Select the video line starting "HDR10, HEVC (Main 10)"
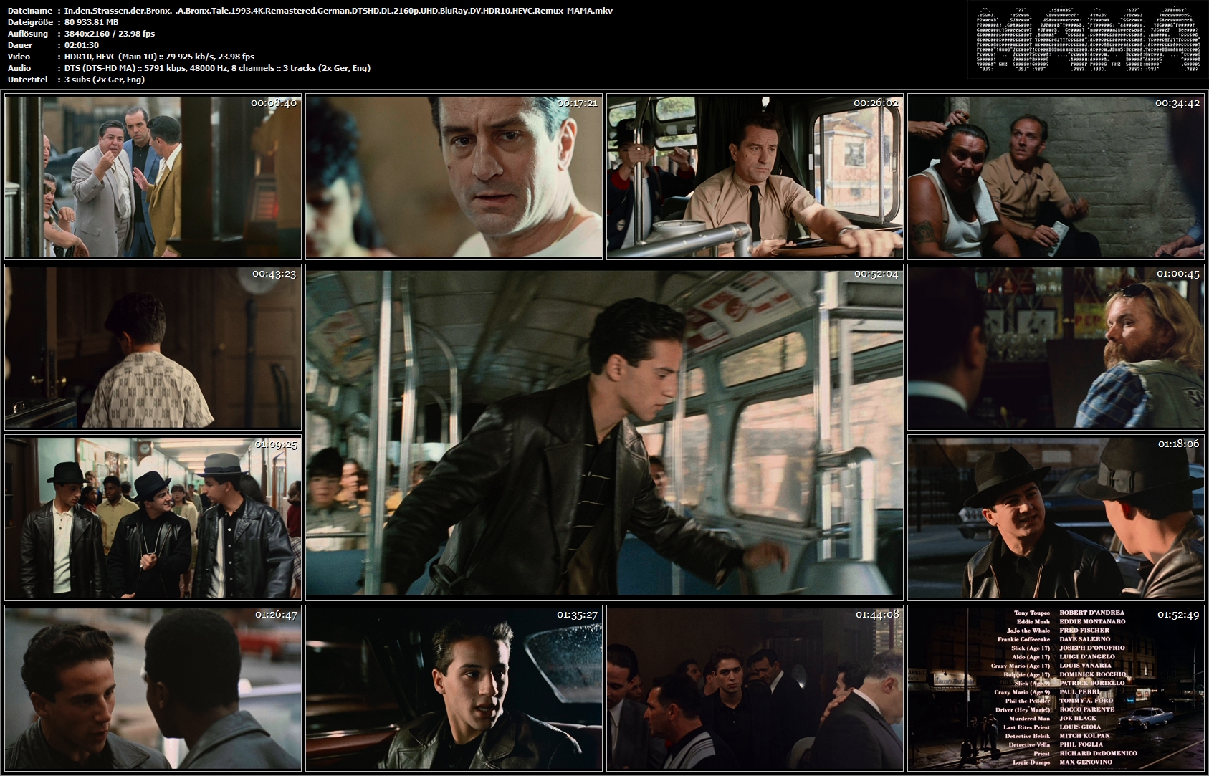The height and width of the screenshot is (776, 1209). 159,57
